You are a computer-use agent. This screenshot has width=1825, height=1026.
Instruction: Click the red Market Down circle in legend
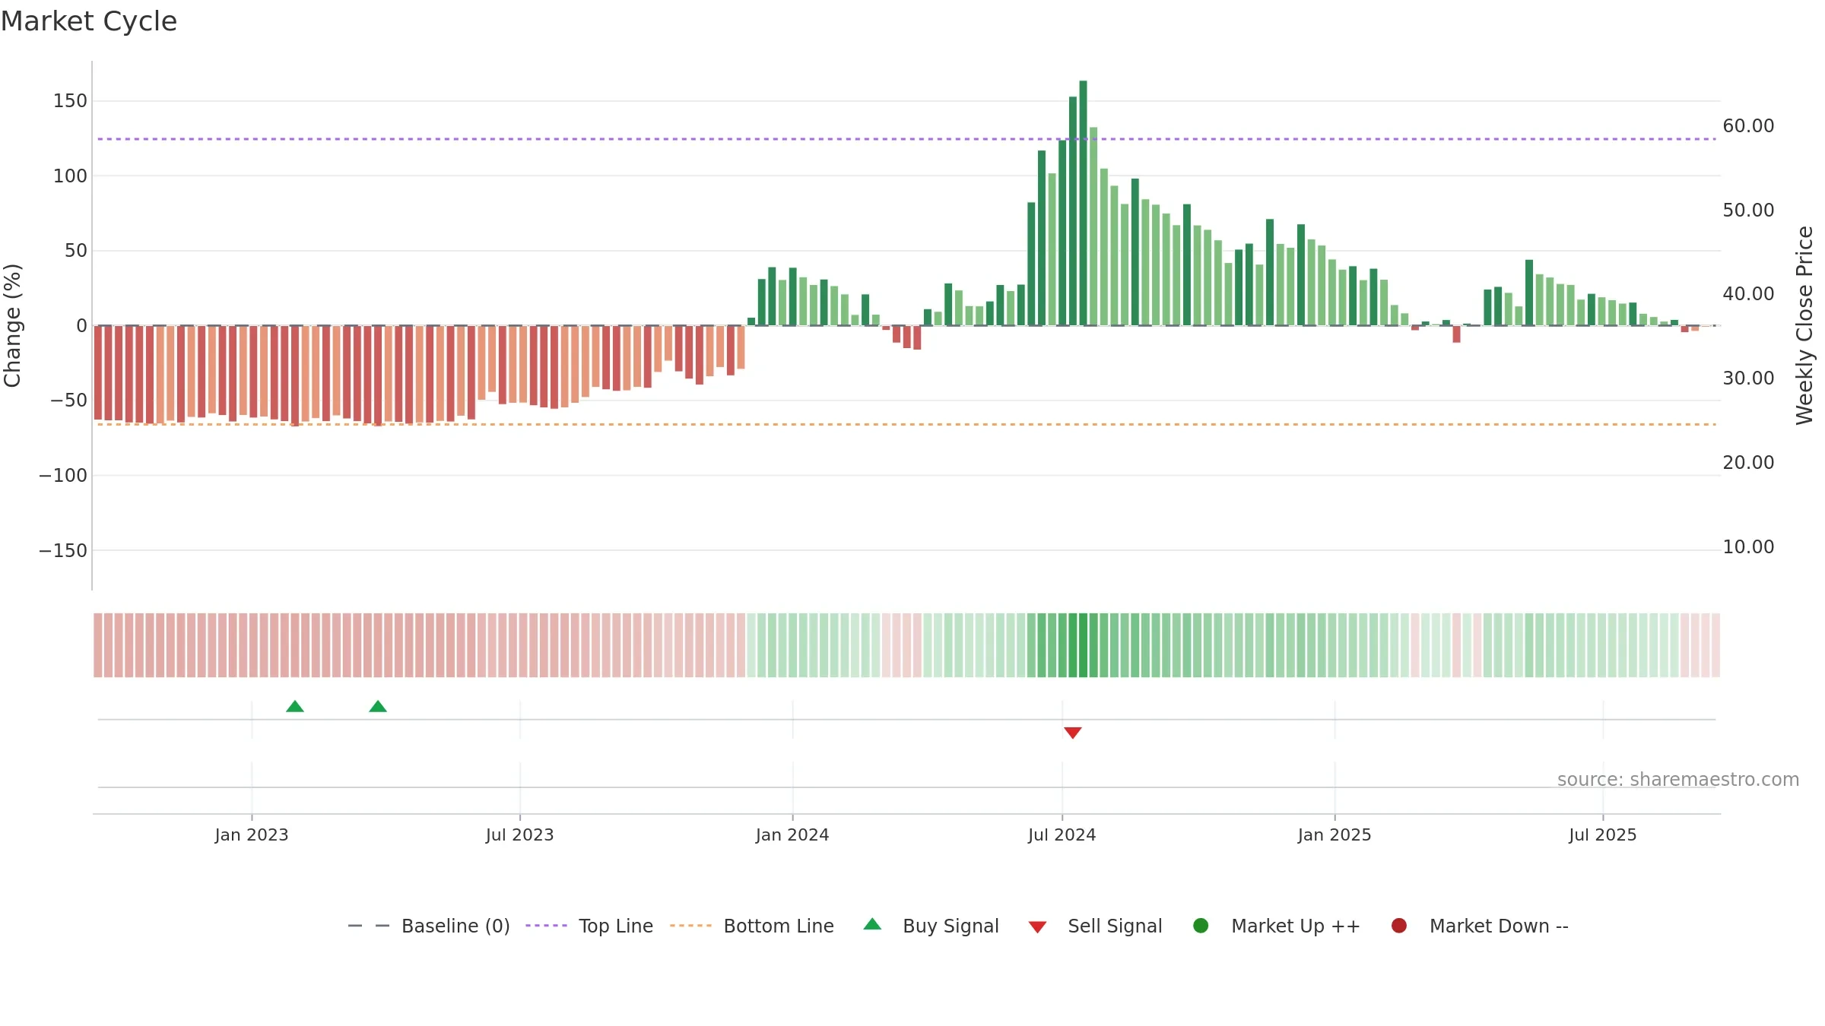(1398, 926)
